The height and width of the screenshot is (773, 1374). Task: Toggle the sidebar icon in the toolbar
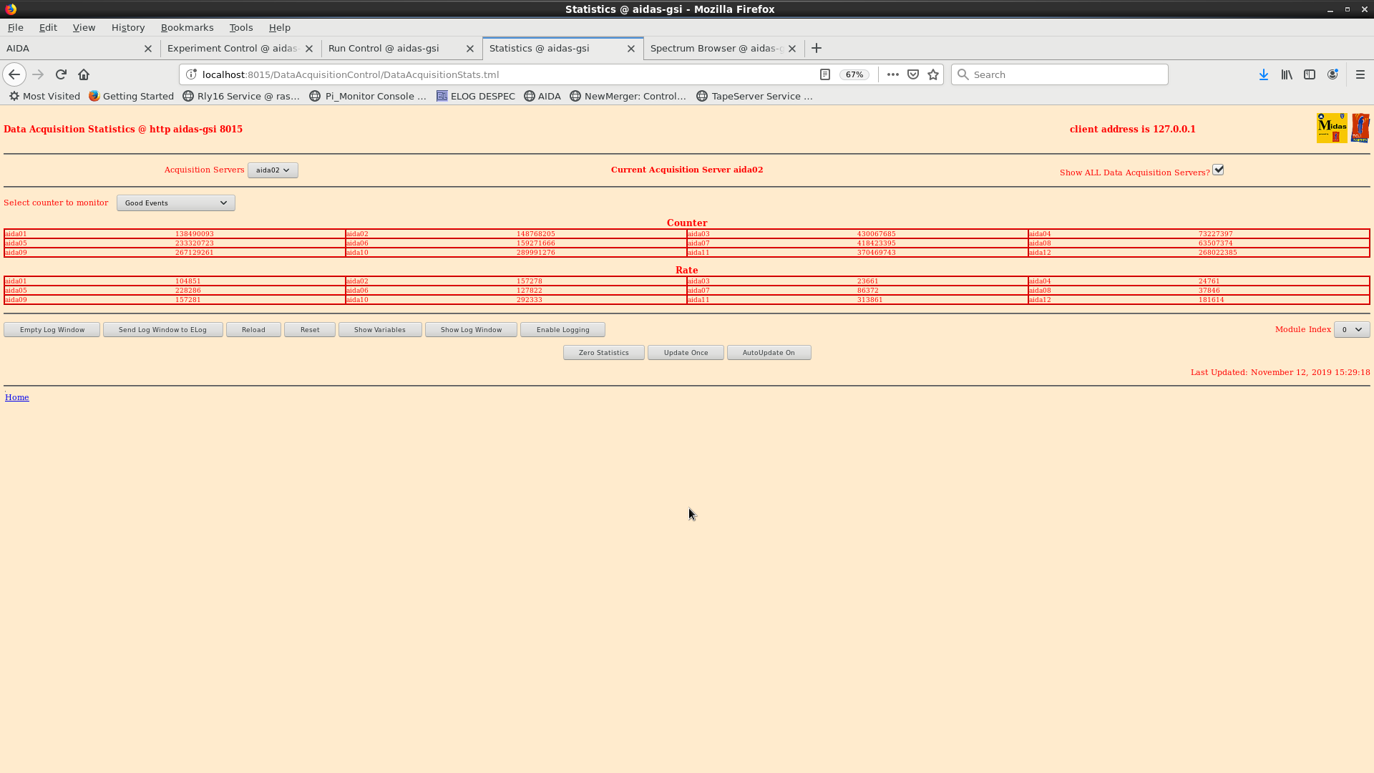(1310, 74)
